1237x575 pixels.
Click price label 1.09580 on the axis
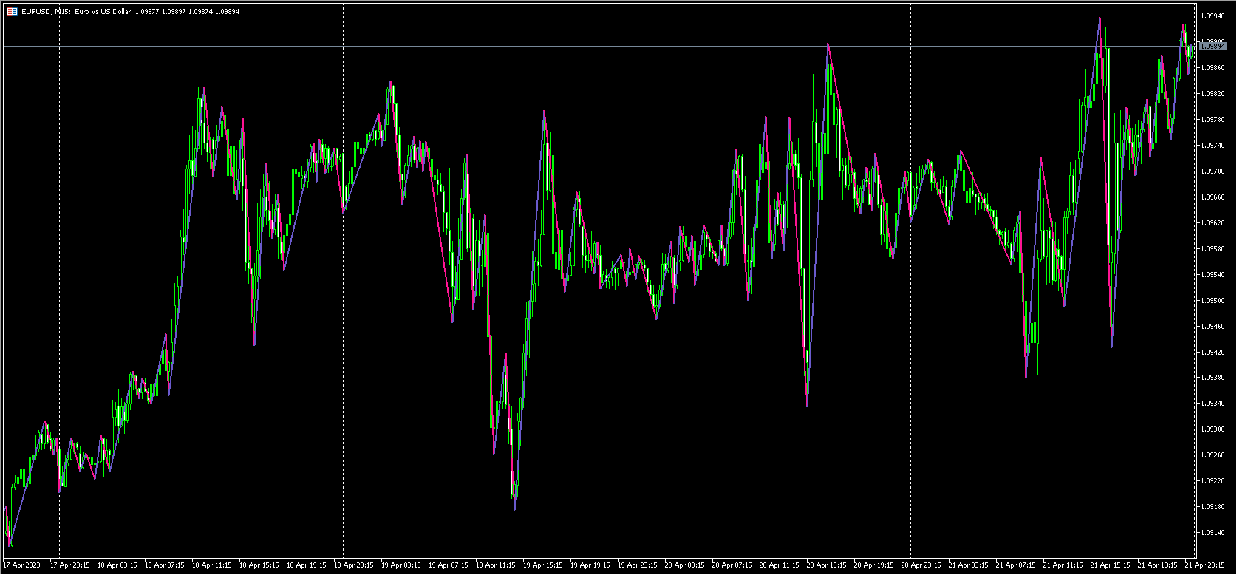point(1213,249)
